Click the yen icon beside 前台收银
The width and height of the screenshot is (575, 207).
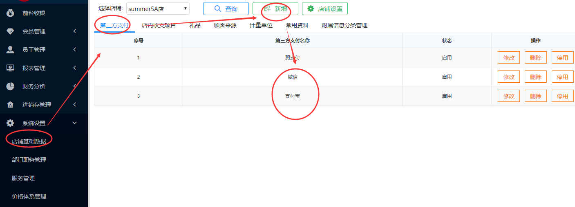pos(10,13)
